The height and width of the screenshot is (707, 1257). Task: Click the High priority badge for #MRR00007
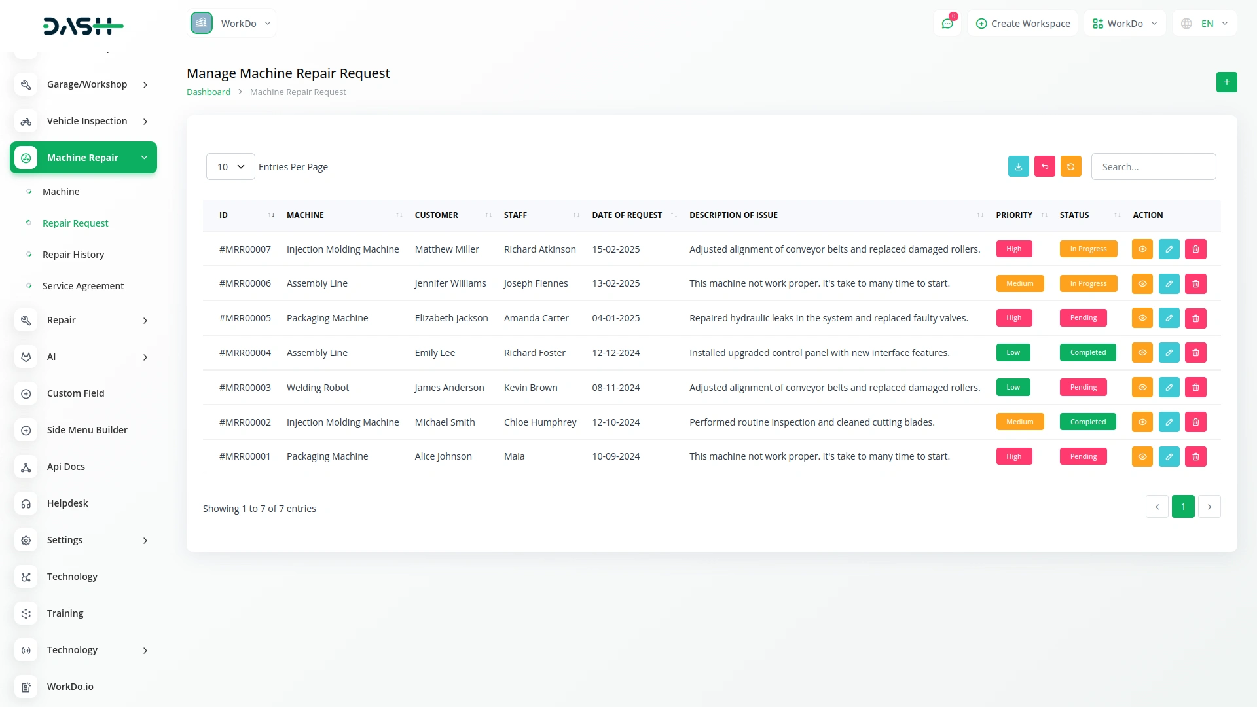pyautogui.click(x=1013, y=249)
